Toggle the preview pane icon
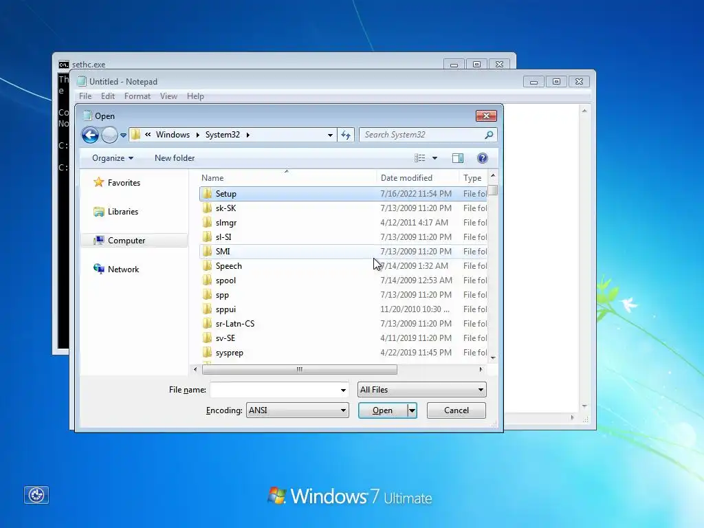704x528 pixels. 458,158
